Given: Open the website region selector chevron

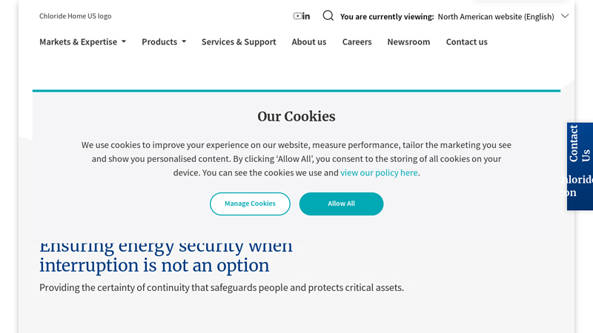Looking at the screenshot, I should [565, 16].
